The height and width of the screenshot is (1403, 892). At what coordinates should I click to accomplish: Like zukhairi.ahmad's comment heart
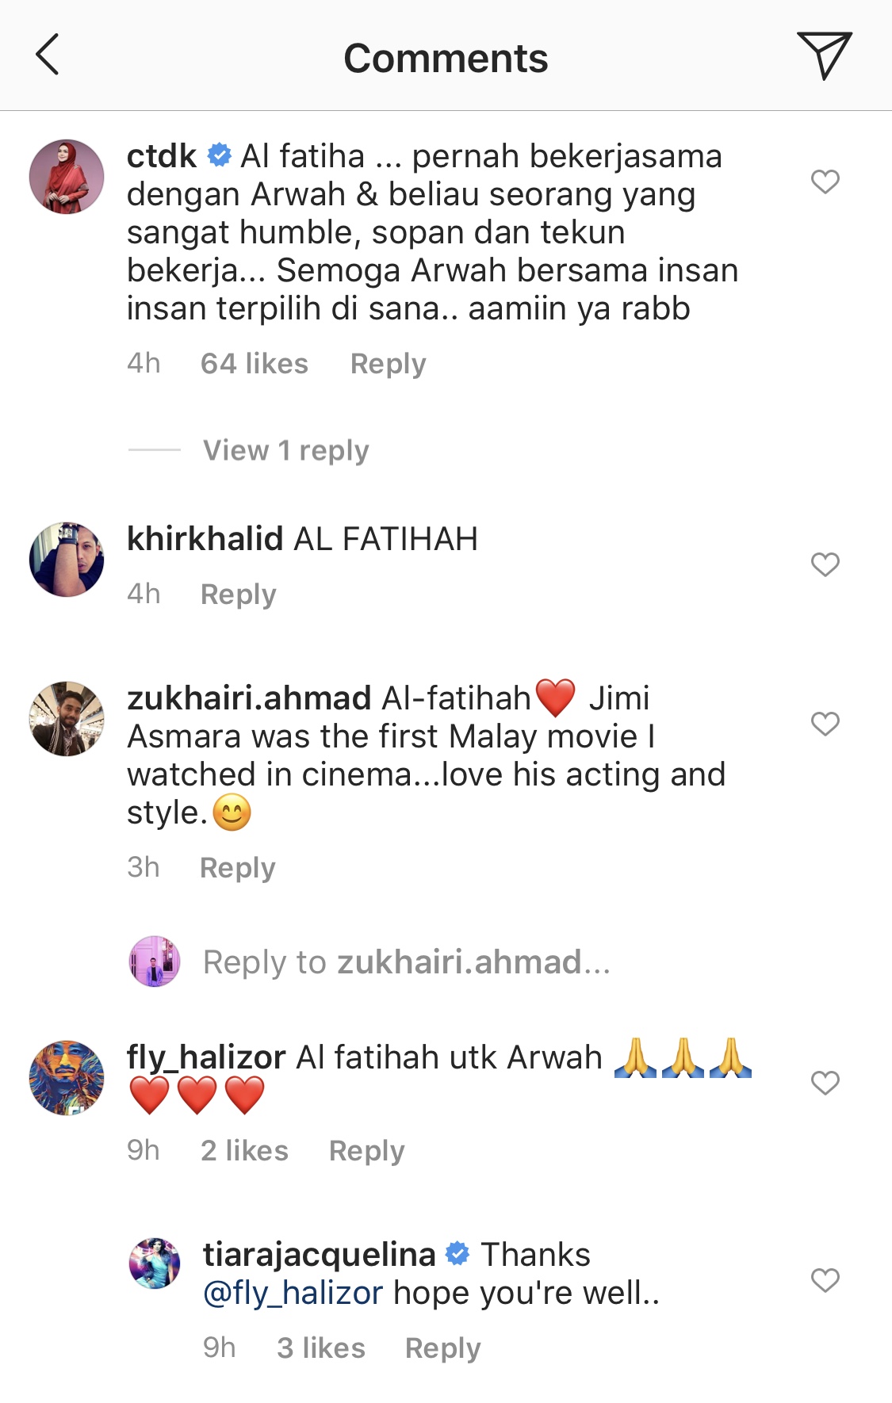coord(825,724)
